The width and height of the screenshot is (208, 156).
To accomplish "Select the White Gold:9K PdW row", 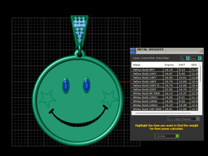I will [165, 93].
